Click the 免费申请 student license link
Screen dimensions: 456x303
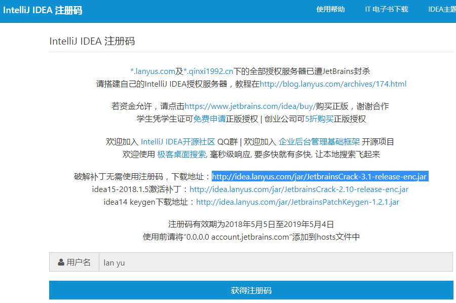click(x=209, y=119)
